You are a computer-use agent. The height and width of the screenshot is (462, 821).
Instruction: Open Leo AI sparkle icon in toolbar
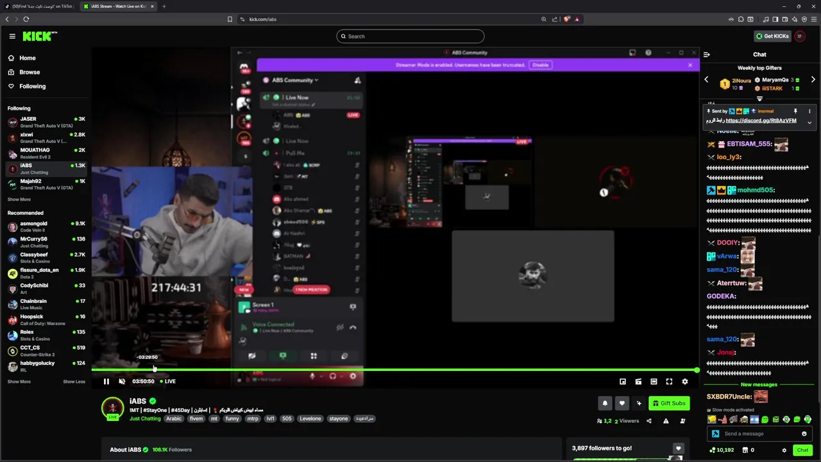pyautogui.click(x=795, y=19)
